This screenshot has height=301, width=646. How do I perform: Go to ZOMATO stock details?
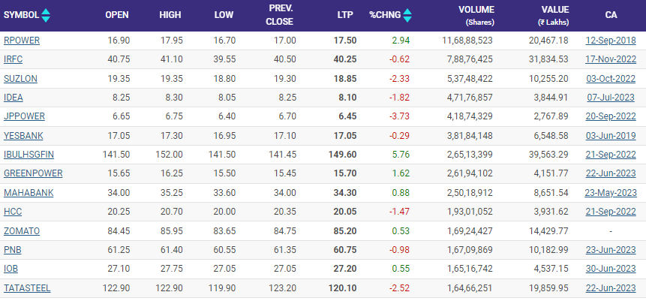[21, 231]
